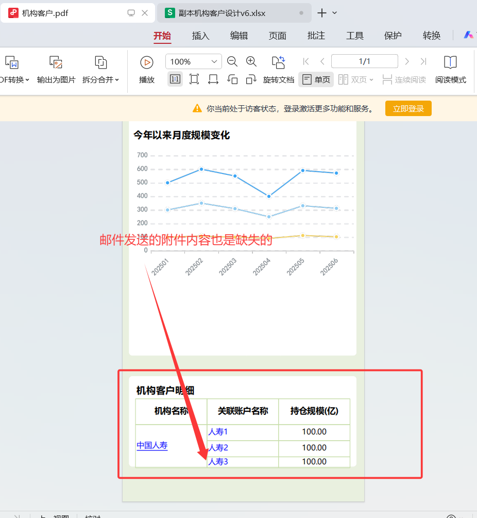Viewport: 477px width, 518px height.
Task: Set actual size with the 1:1 icon
Action: point(175,79)
